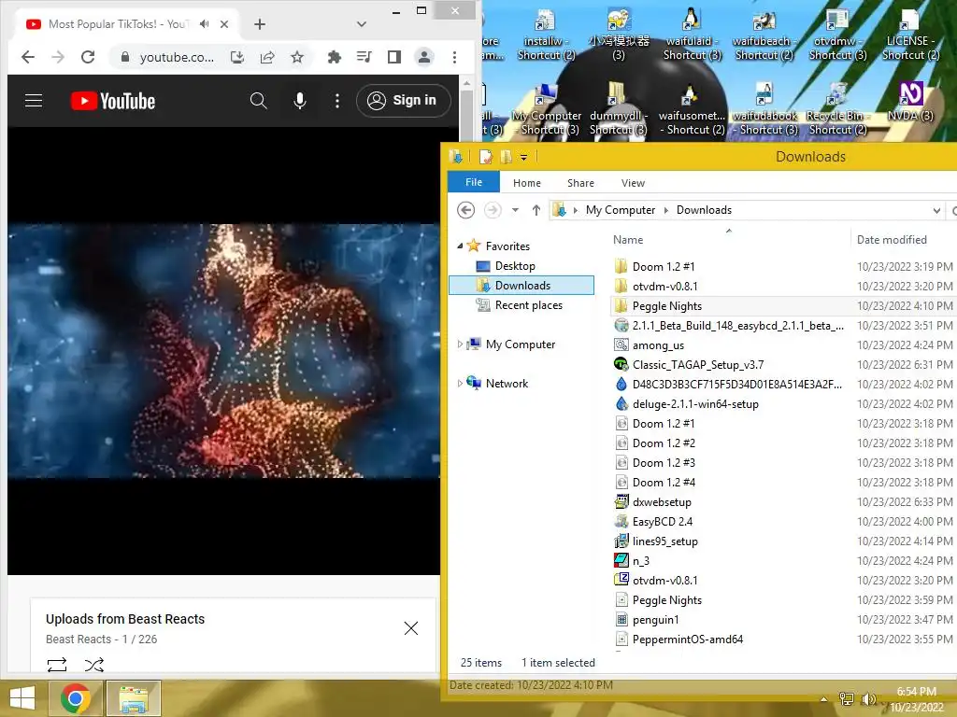
Task: Open Chrome three-dot menu
Action: tap(454, 57)
